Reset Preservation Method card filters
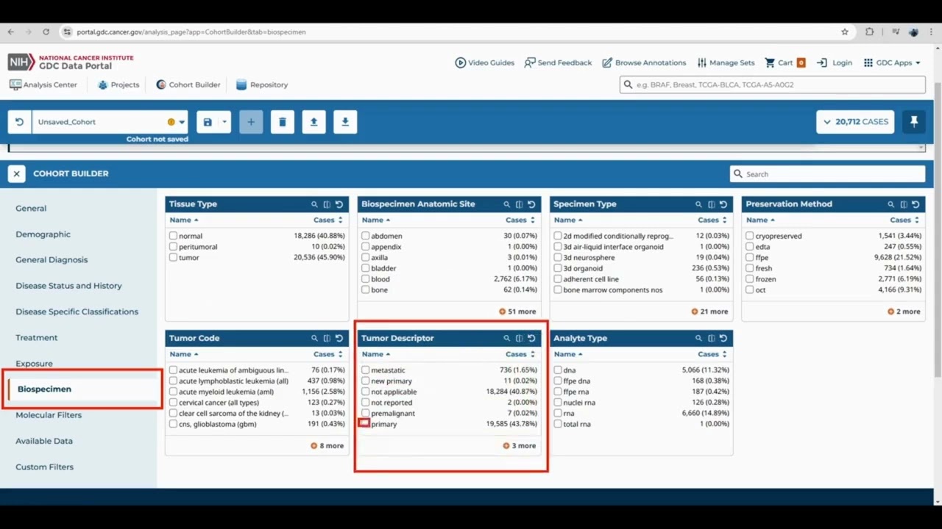 click(x=916, y=204)
